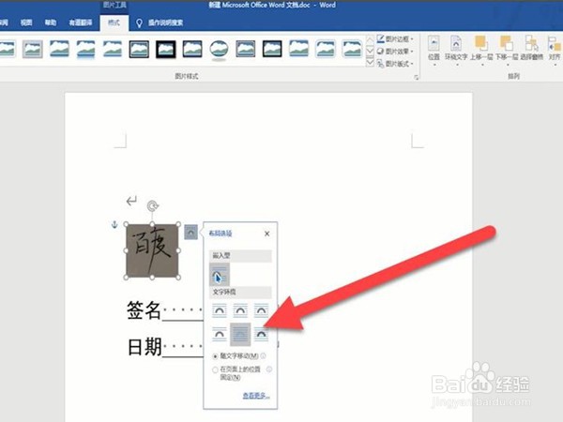Apply the oval picture style thumbnail
This screenshot has height=422, width=563.
[x=219, y=49]
